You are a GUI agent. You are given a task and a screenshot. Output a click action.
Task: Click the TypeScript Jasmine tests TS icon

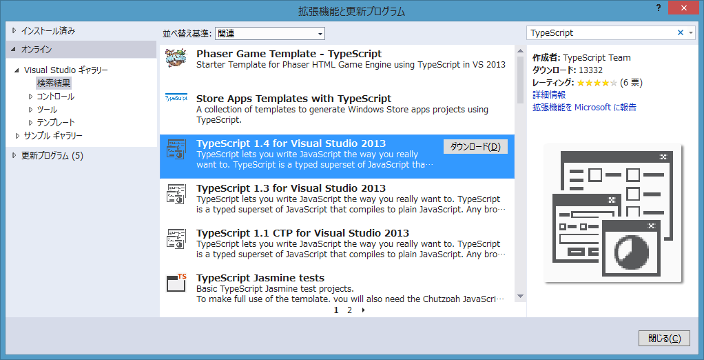coord(176,283)
